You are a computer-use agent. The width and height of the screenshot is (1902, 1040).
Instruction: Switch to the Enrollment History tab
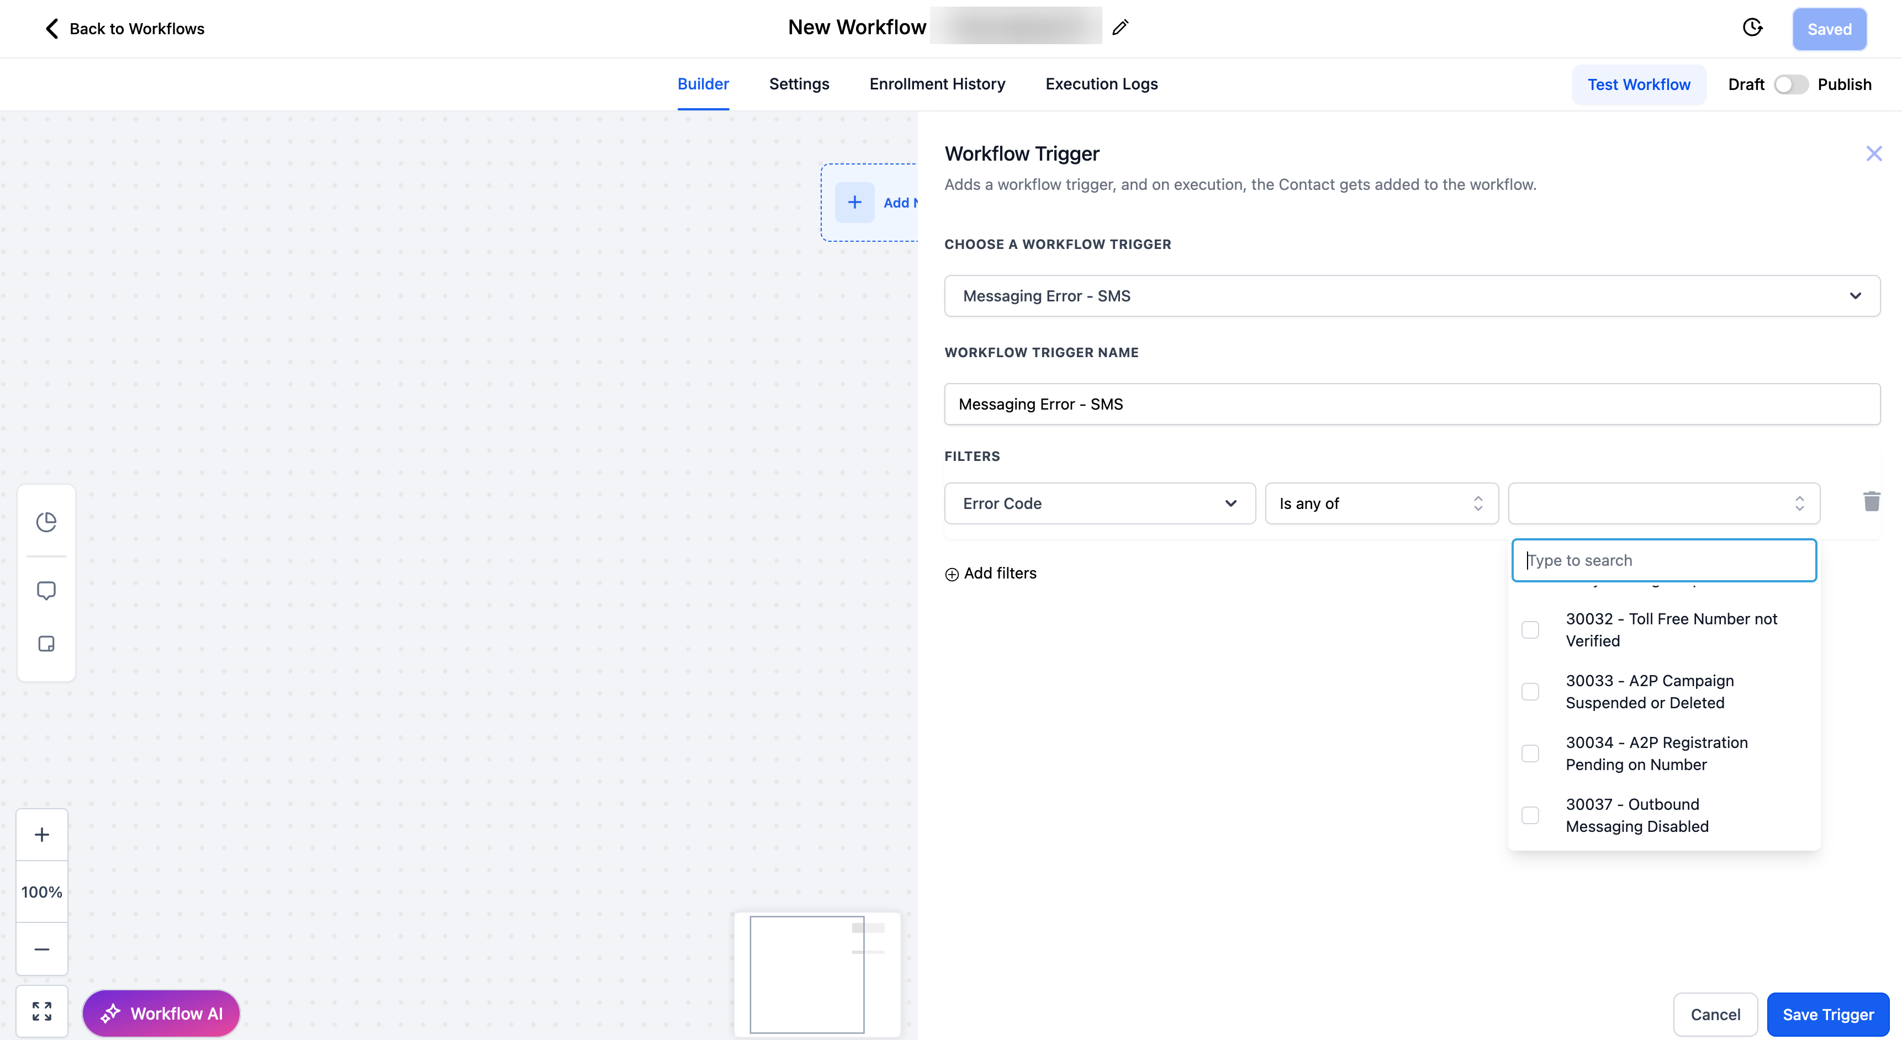click(x=937, y=84)
